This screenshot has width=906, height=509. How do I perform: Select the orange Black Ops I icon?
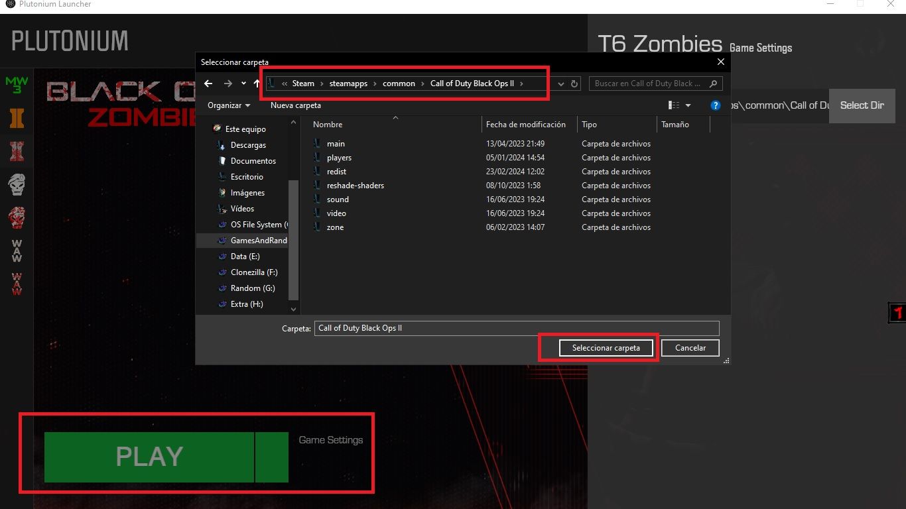pyautogui.click(x=17, y=119)
